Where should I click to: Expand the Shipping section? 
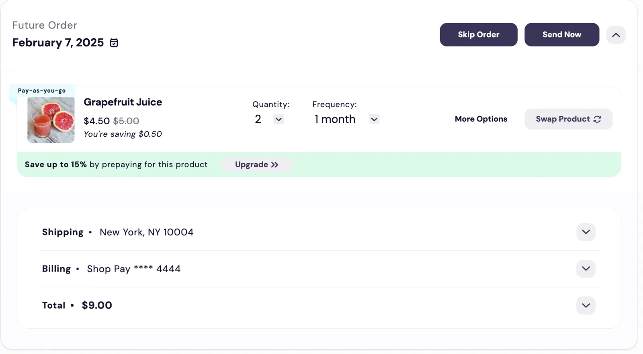(x=586, y=232)
